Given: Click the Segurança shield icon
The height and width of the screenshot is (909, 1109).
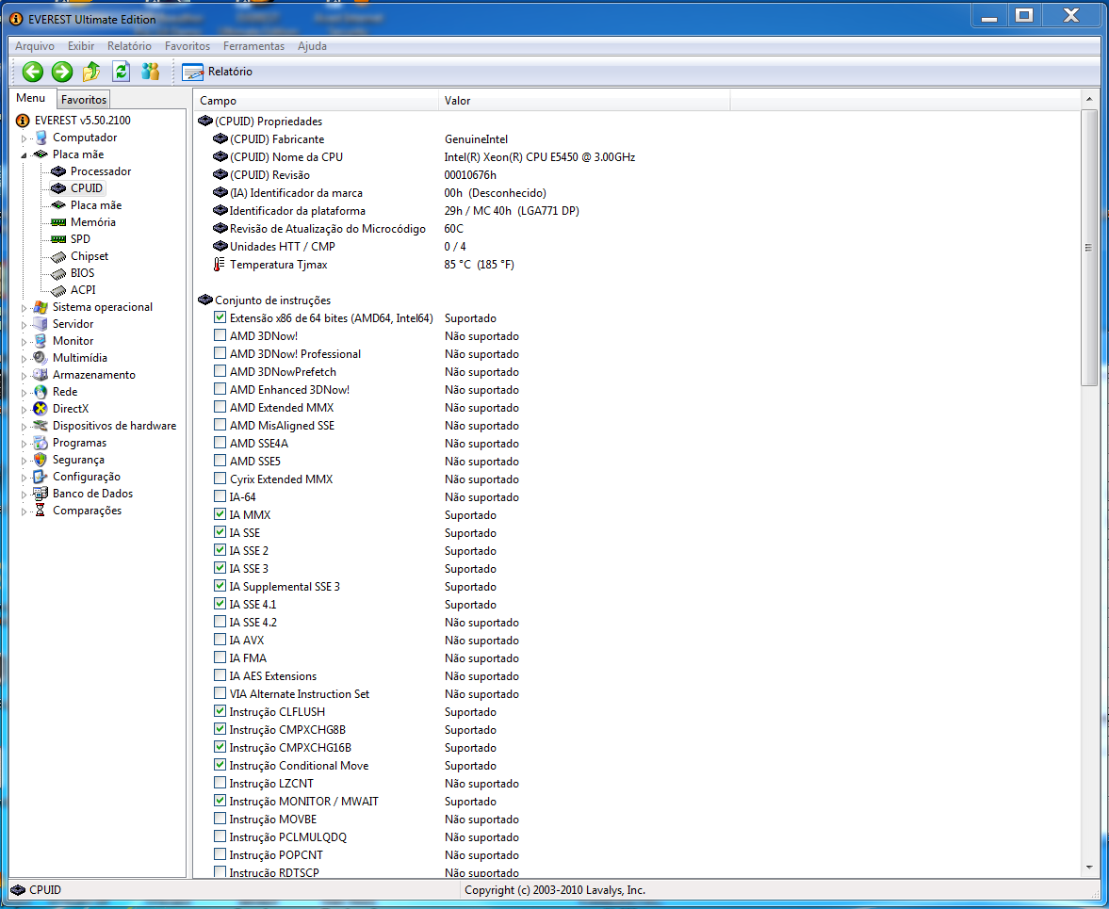Looking at the screenshot, I should (41, 461).
